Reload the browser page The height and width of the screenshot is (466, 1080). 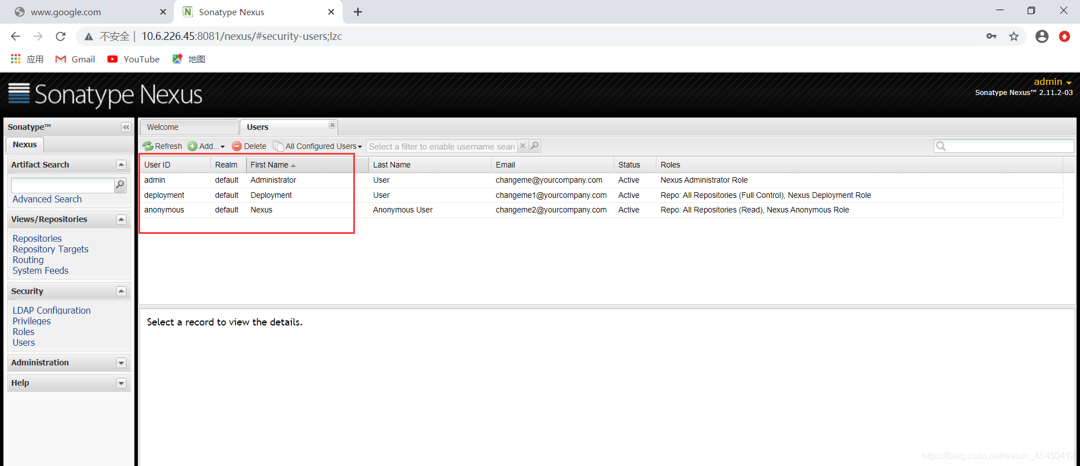click(x=61, y=36)
